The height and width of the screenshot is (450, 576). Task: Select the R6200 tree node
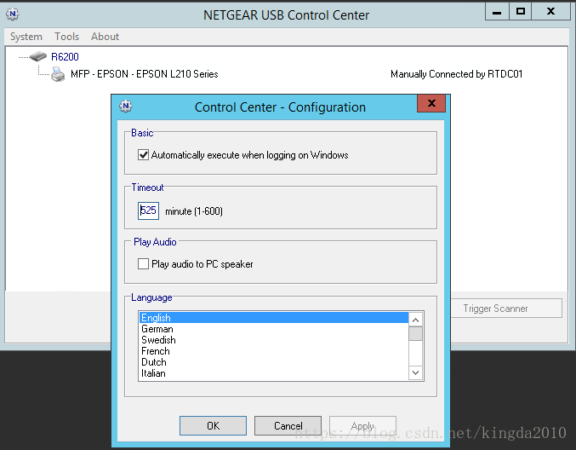65,56
